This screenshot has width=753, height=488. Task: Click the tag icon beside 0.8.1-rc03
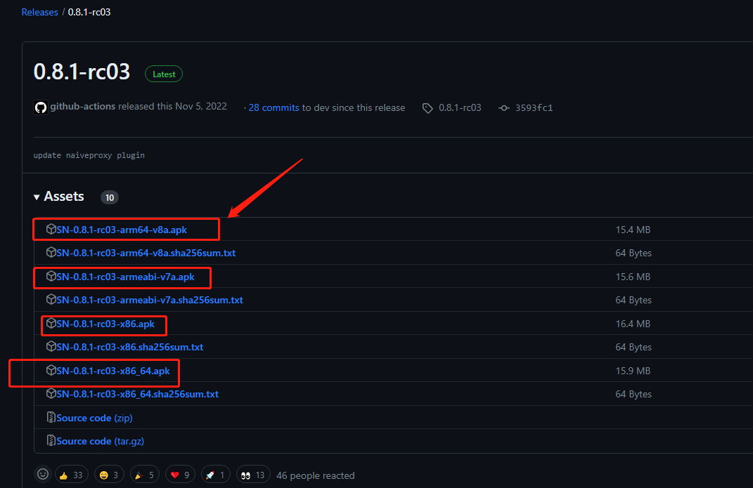(427, 108)
